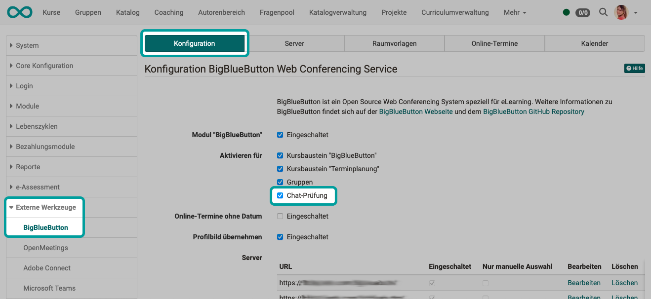Disable the Chat-Prüfung checkbox

pos(280,196)
